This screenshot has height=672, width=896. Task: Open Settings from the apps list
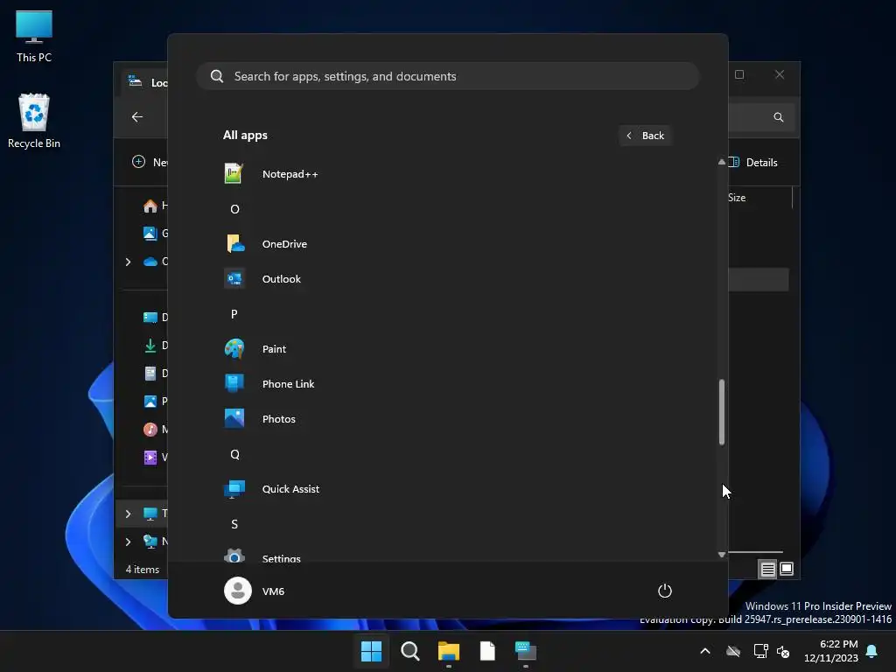click(x=445, y=556)
